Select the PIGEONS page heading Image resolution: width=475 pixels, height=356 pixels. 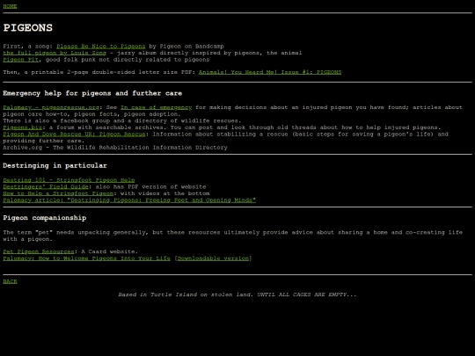[x=28, y=28]
